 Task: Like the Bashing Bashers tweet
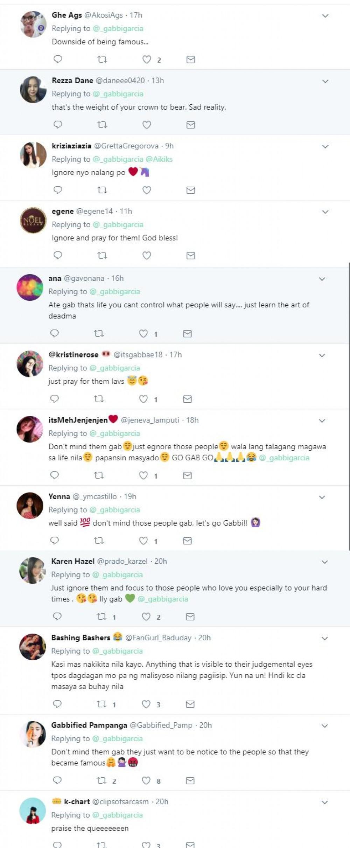click(x=146, y=704)
